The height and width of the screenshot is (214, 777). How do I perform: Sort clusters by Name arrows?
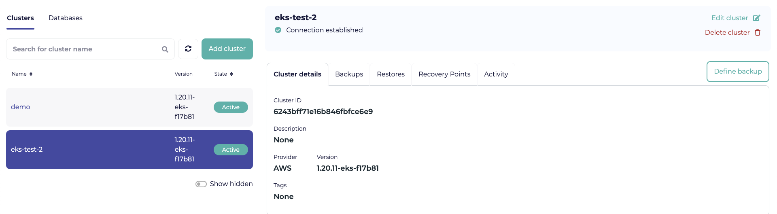31,74
